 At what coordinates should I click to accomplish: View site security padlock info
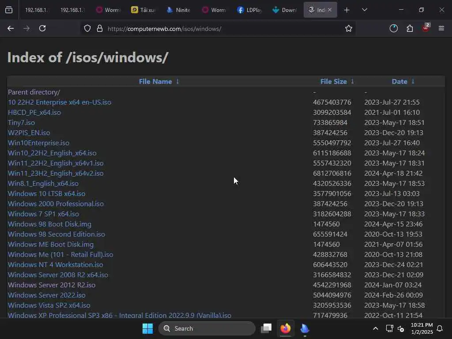100,29
